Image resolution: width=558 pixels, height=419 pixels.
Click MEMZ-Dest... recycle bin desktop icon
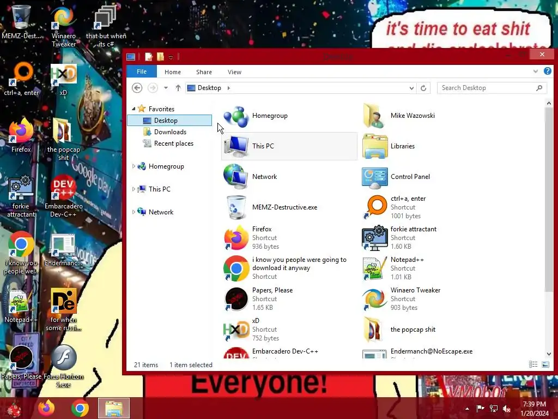pos(21,22)
